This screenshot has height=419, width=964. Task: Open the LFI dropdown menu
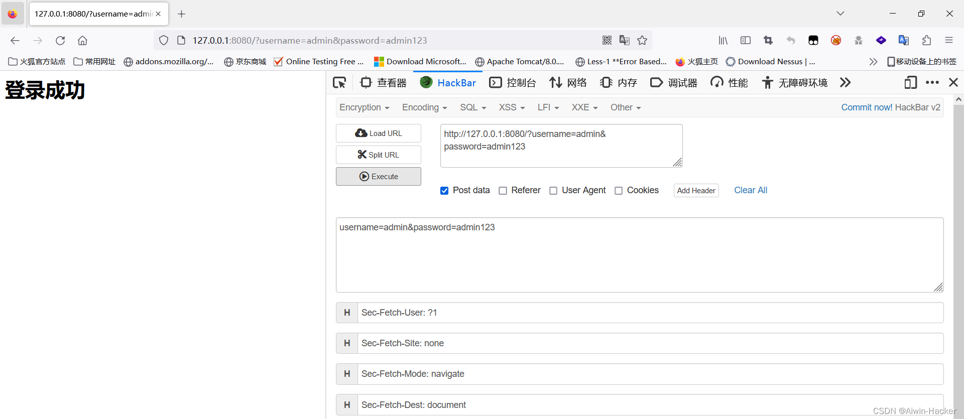548,107
